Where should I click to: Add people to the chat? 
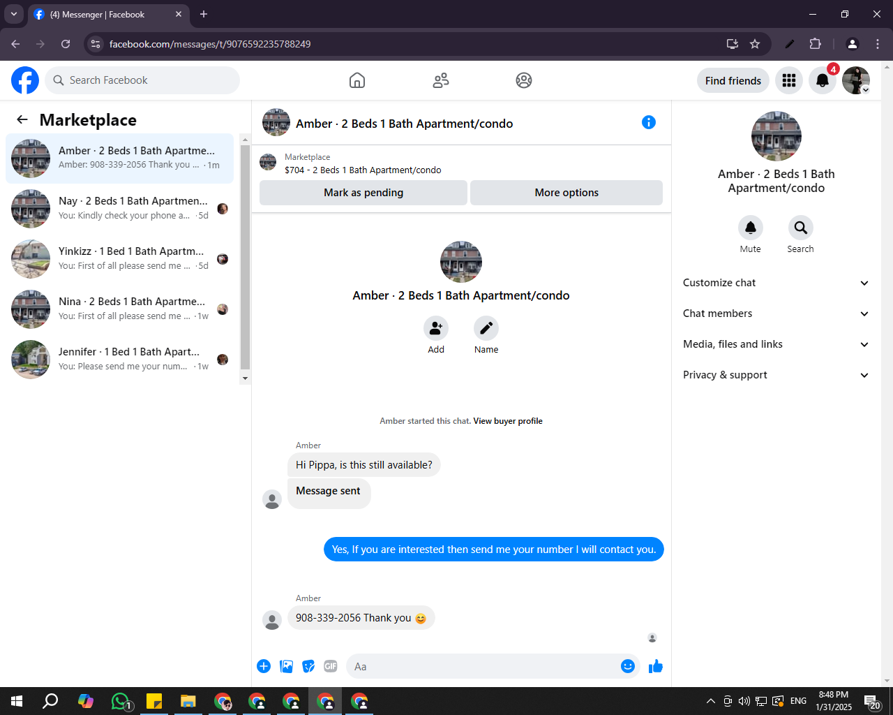pyautogui.click(x=436, y=328)
